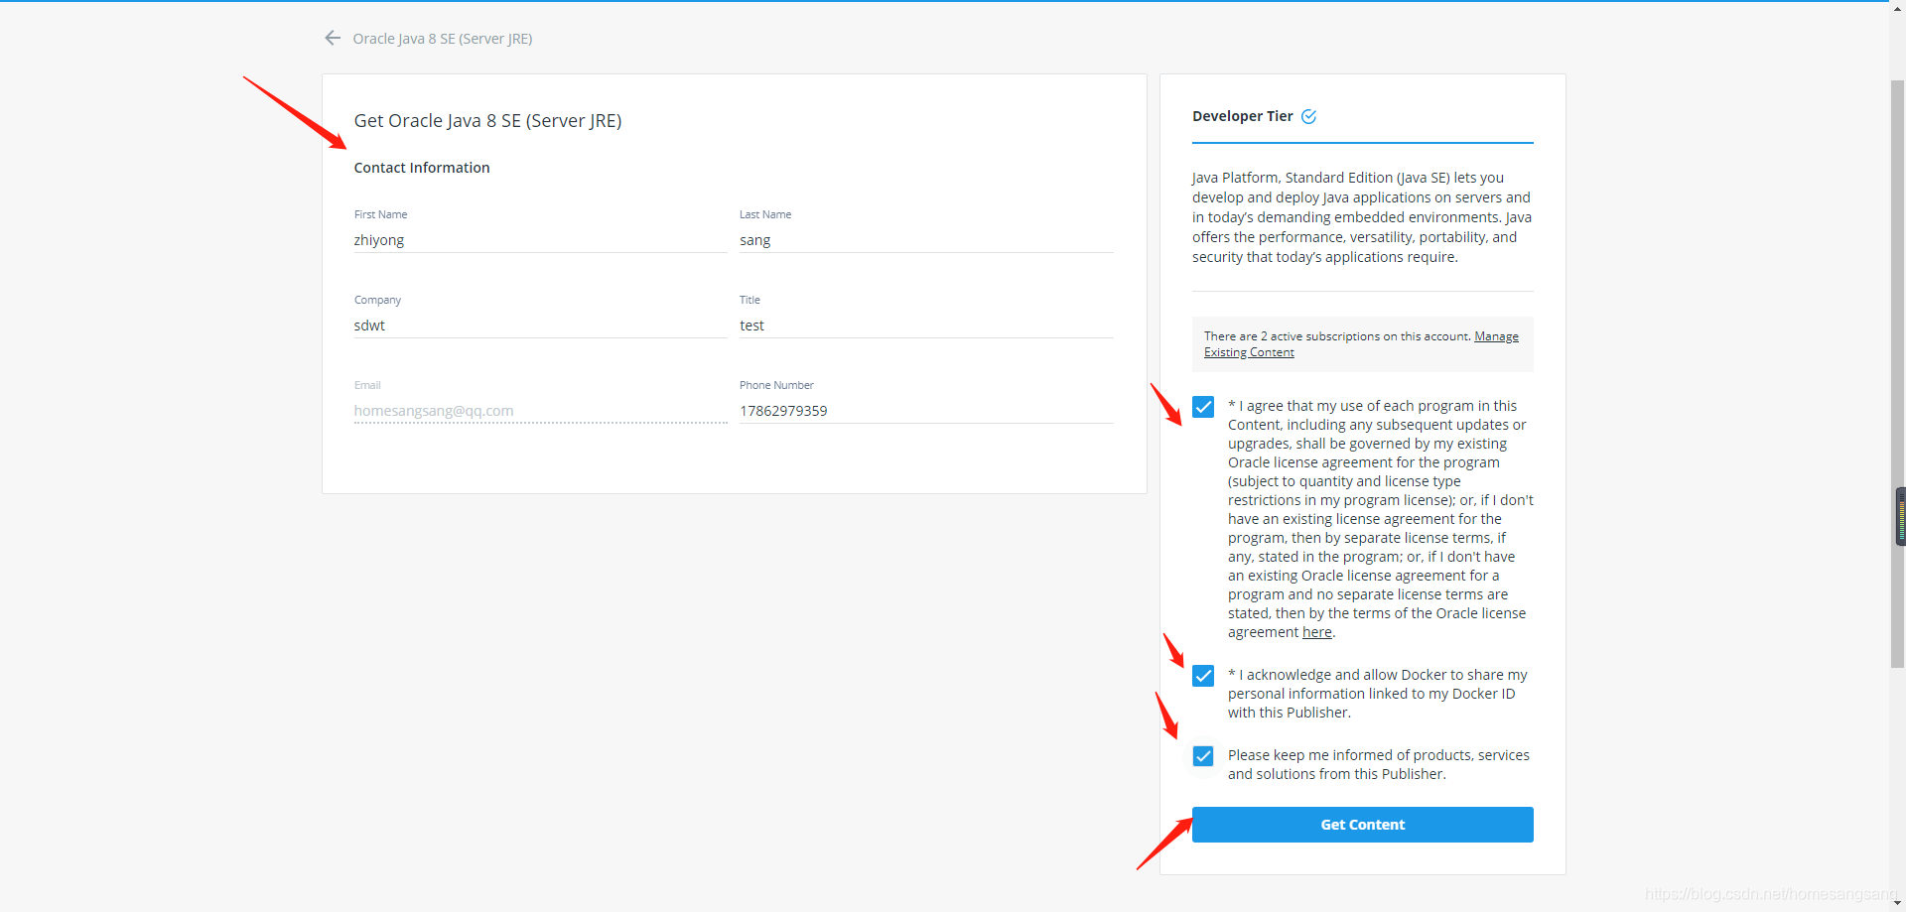Image resolution: width=1906 pixels, height=912 pixels.
Task: Click the Get Content button
Action: pos(1362,825)
